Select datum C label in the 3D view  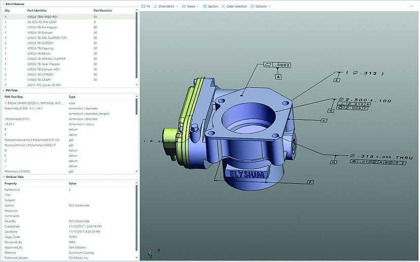point(324,121)
